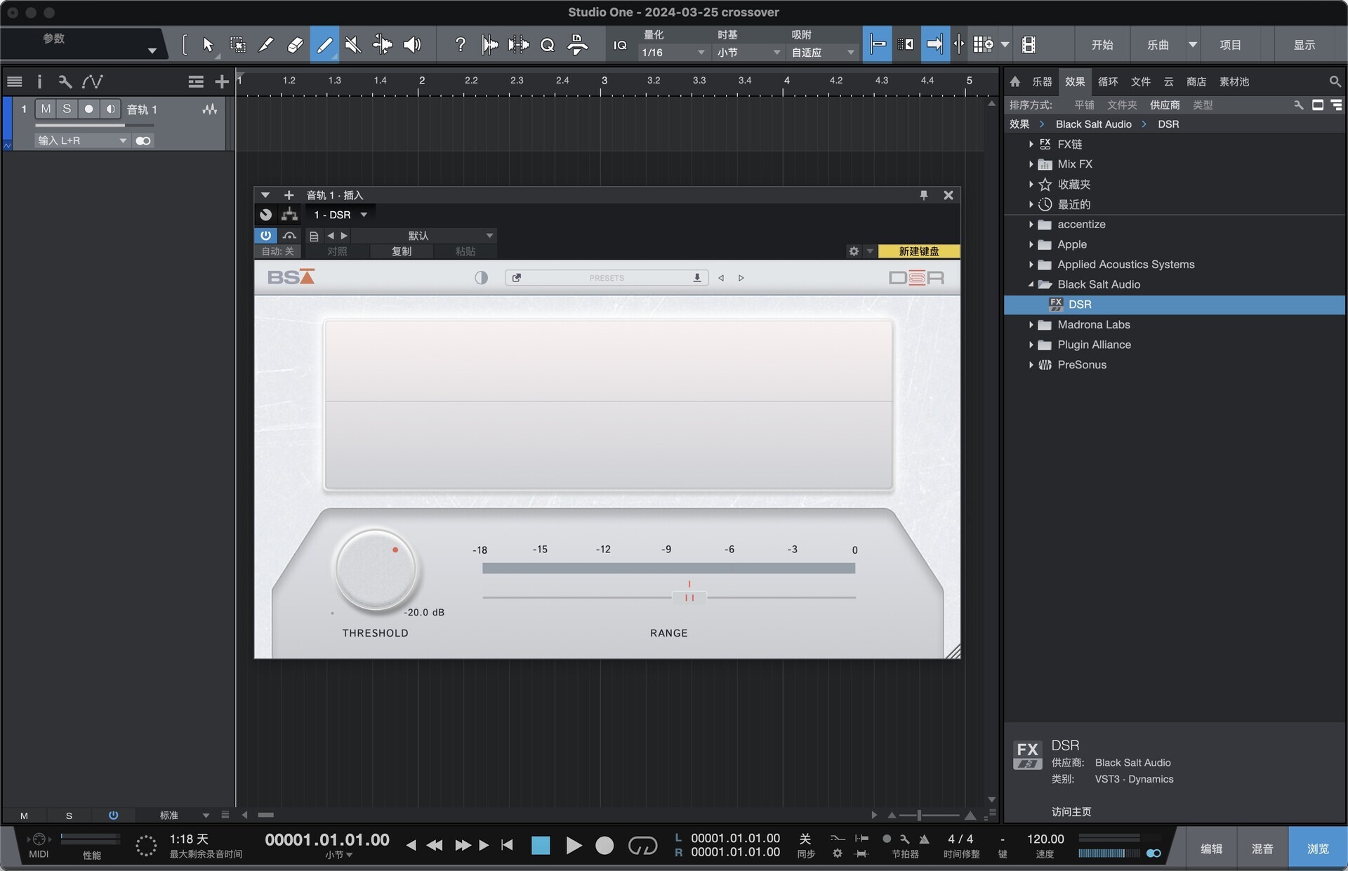Screen dimensions: 1348x871
Task: Expand the PreSonus vendor folder
Action: (x=1031, y=365)
